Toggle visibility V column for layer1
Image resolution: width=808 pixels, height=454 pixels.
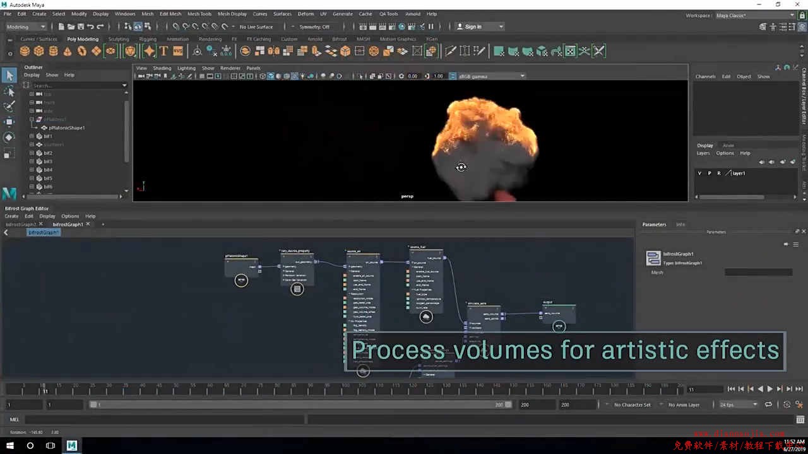coord(699,173)
